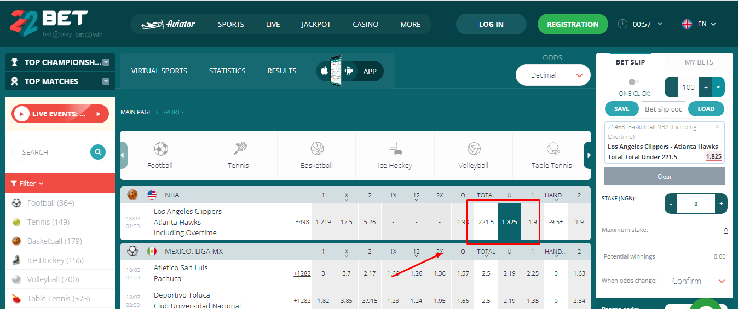Viewport: 738px width, 309px height.
Task: Focus the stake amount field
Action: click(696, 203)
